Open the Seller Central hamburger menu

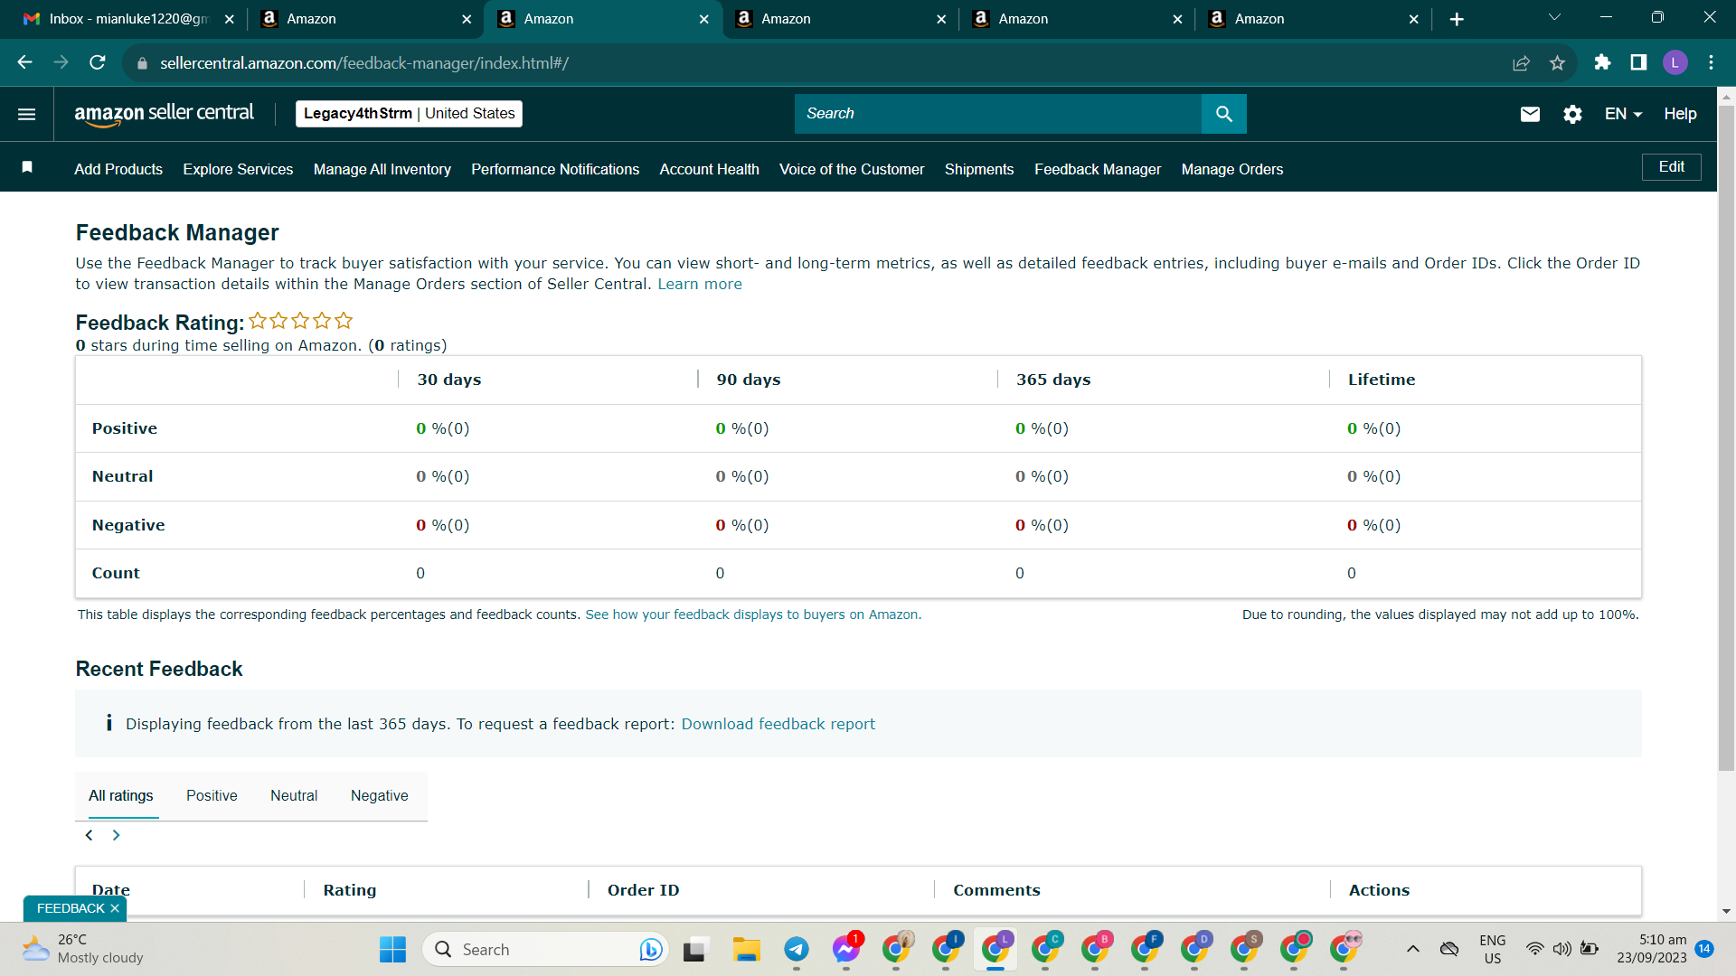click(27, 114)
